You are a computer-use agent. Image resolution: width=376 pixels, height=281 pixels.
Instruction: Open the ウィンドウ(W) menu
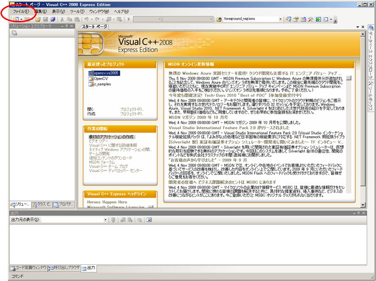tap(99, 11)
